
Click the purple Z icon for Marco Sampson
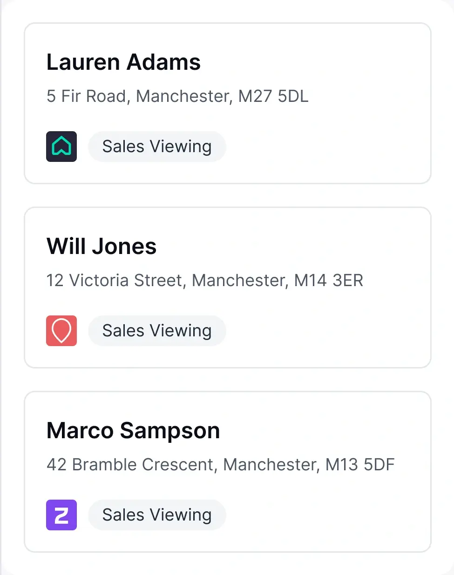[x=61, y=515]
